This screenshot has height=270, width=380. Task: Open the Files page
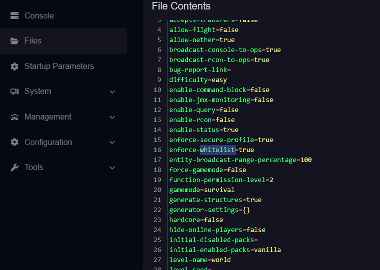tap(63, 41)
